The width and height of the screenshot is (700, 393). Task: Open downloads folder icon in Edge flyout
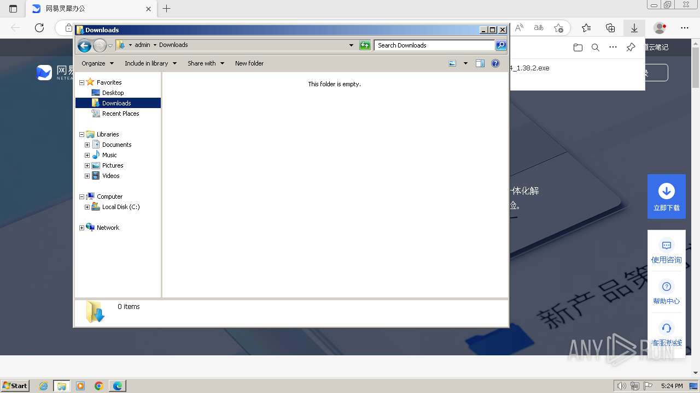[x=578, y=47]
